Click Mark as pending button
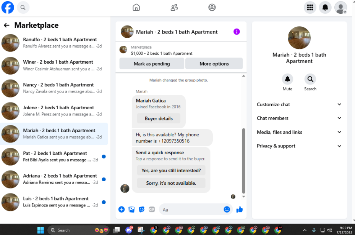 [152, 64]
